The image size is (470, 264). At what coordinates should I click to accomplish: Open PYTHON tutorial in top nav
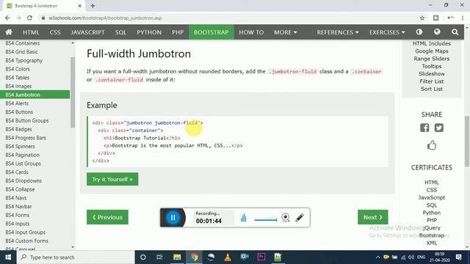(x=149, y=32)
